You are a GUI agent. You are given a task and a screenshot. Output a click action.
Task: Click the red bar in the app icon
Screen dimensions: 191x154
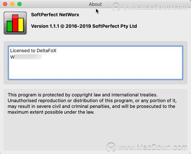15,23
